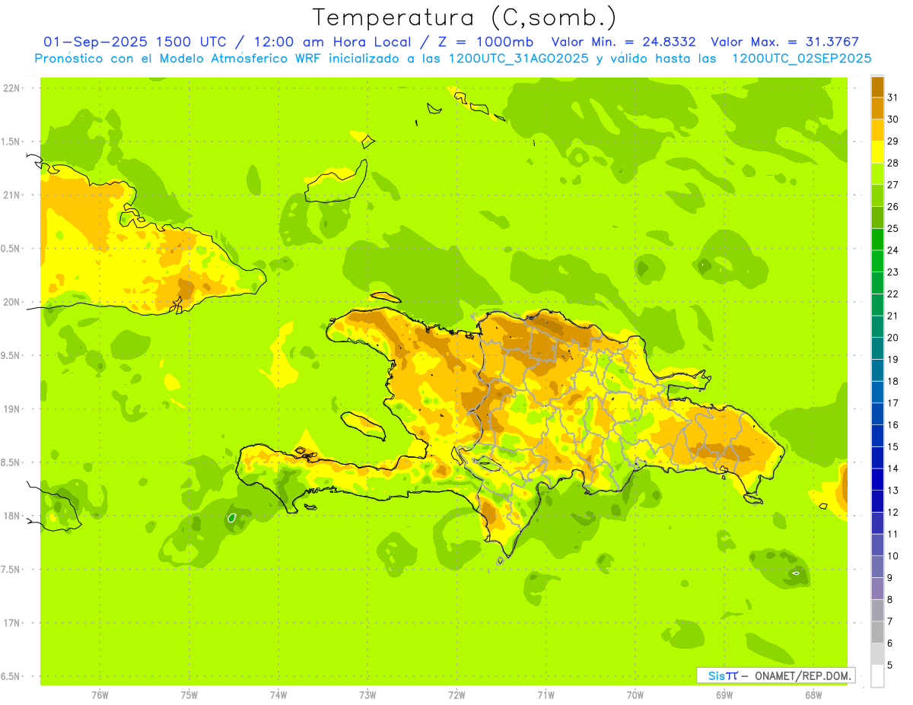Click the '69W' longitude label
The width and height of the screenshot is (913, 705).
click(x=724, y=695)
